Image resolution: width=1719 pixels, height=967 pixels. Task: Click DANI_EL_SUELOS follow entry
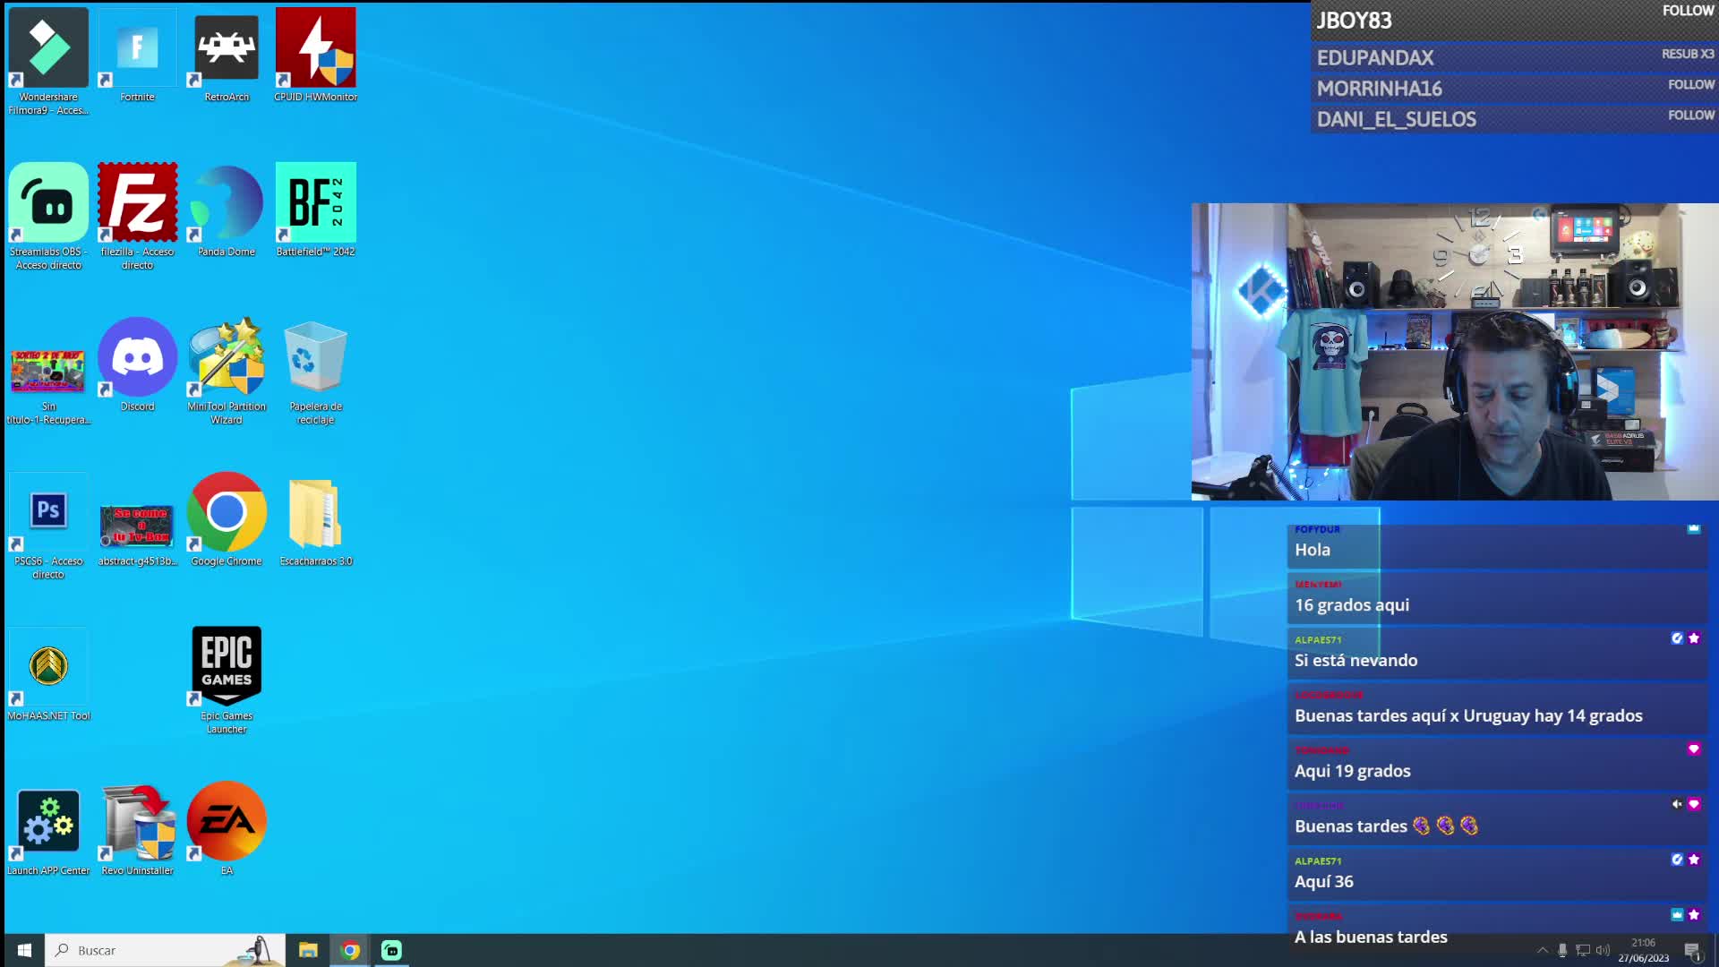1515,118
